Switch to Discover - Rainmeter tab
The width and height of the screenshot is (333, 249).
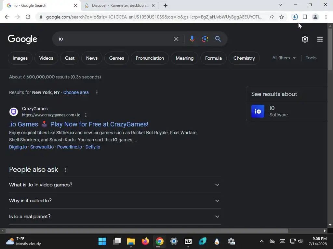click(x=119, y=6)
